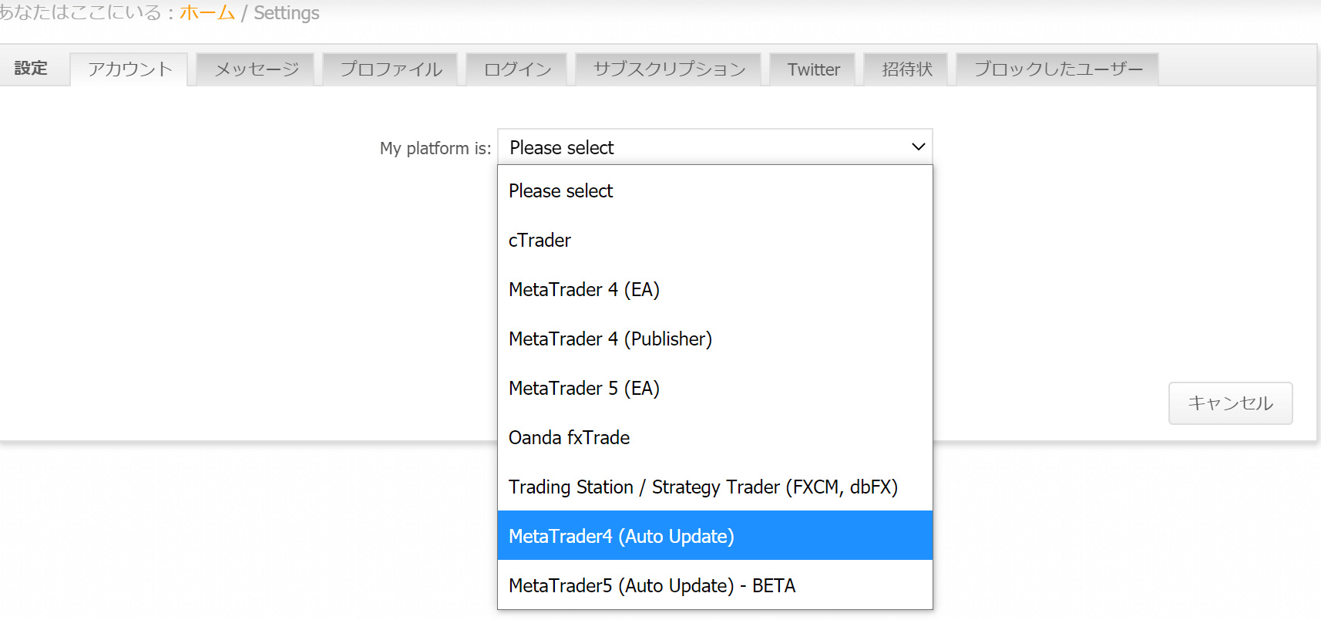Choose MetaTrader 4 (Publisher) option
This screenshot has height=620, width=1321.
(x=715, y=339)
